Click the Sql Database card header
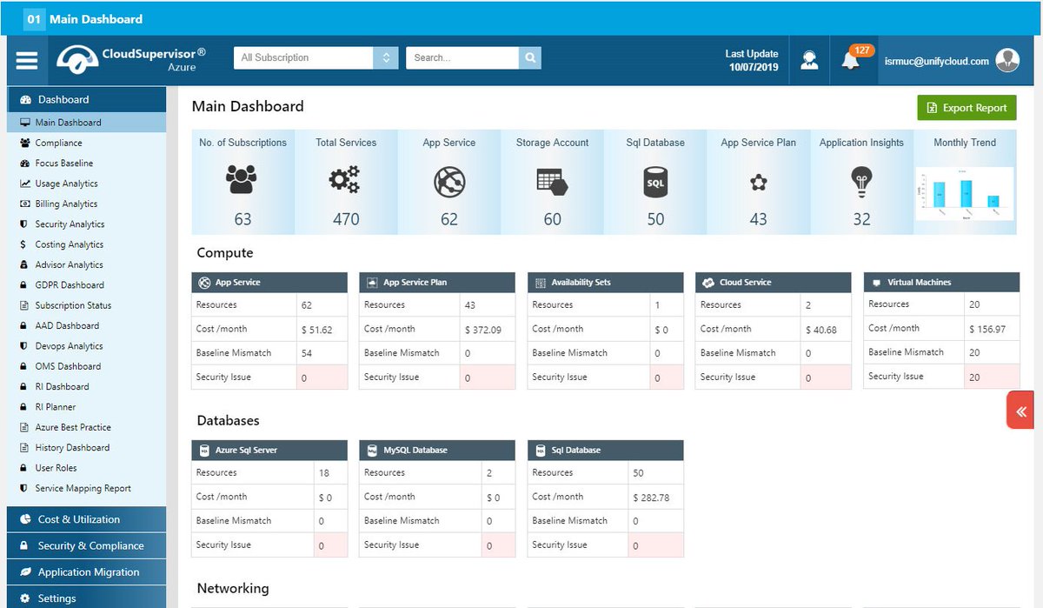Image resolution: width=1043 pixels, height=608 pixels. 605,451
